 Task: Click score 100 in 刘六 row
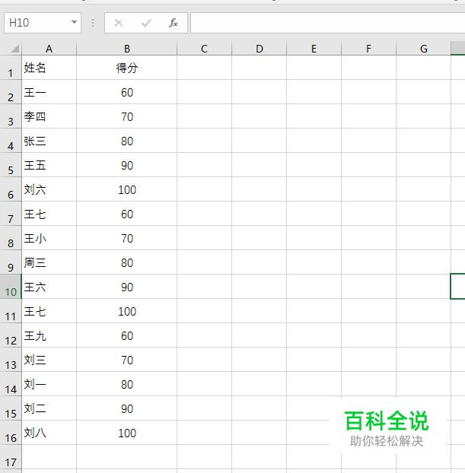(127, 189)
